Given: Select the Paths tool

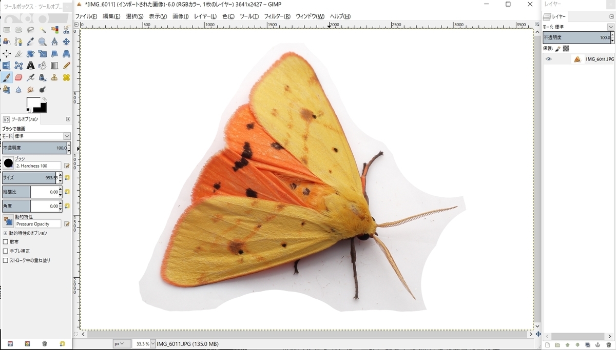Looking at the screenshot, I should [18, 42].
